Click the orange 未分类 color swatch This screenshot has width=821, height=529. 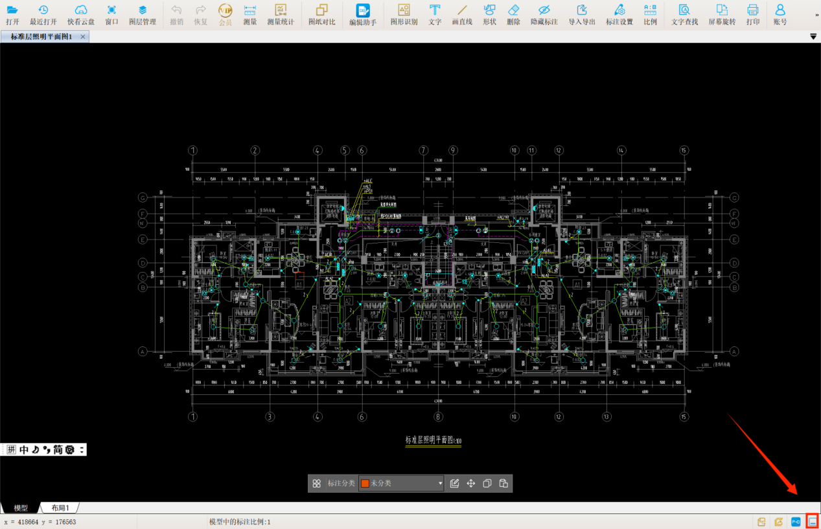point(365,484)
